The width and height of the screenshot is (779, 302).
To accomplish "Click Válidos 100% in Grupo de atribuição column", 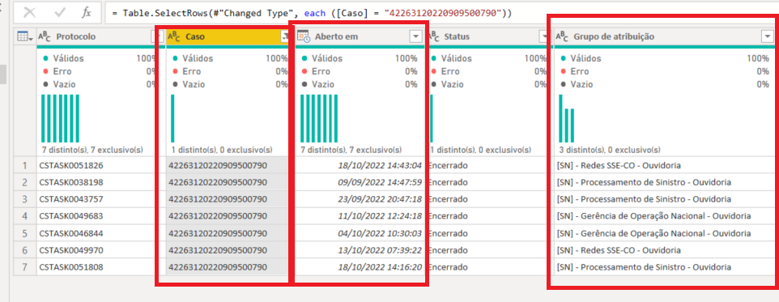I will [664, 58].
